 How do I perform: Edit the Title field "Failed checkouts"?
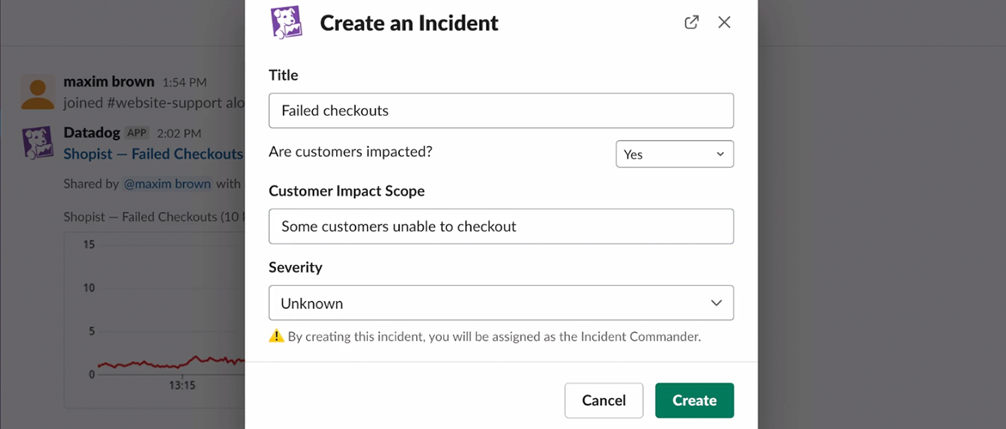point(501,111)
